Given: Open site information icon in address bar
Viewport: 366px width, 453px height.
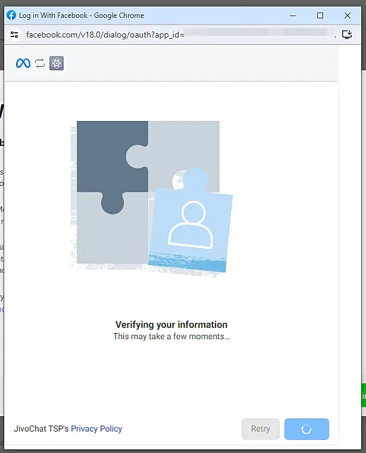Looking at the screenshot, I should point(14,35).
